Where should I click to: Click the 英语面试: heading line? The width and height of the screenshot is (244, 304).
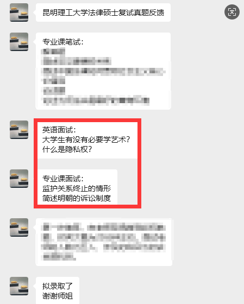59,130
